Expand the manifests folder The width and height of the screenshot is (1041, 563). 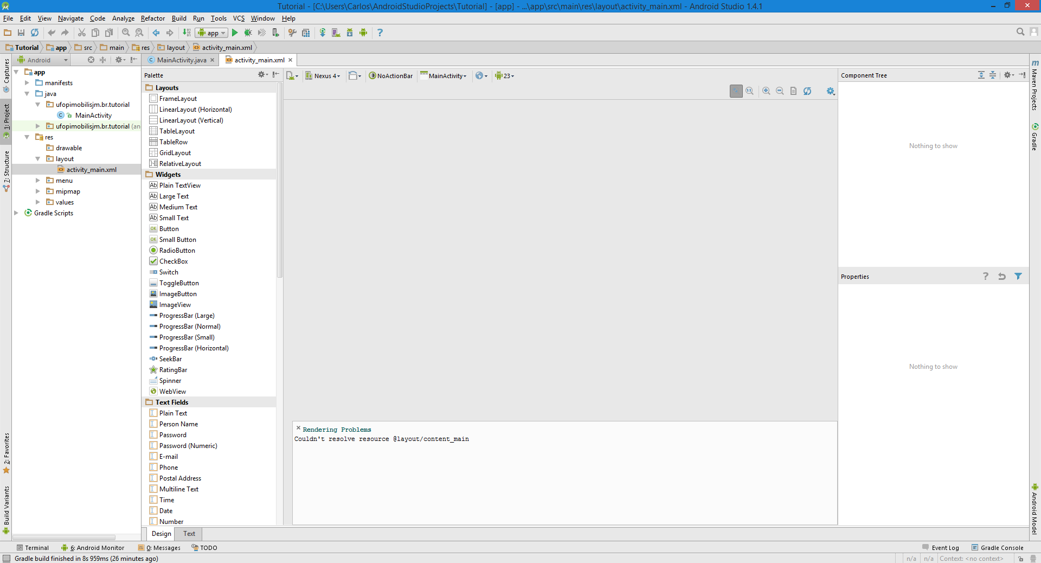point(27,83)
